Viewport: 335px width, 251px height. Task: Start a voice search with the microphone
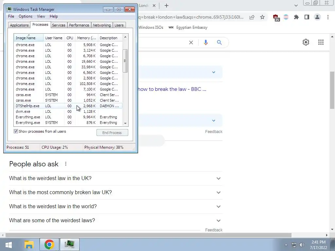pos(205,42)
